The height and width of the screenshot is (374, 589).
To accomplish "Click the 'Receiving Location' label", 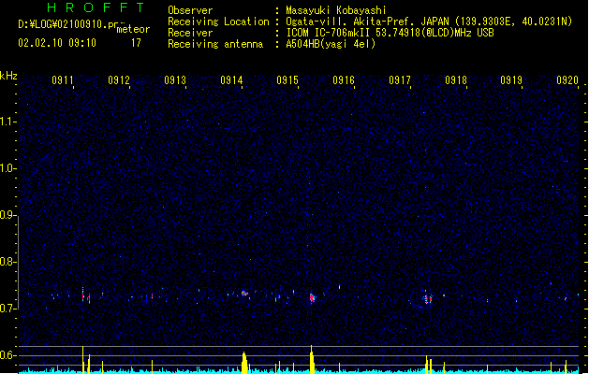I will click(x=218, y=22).
